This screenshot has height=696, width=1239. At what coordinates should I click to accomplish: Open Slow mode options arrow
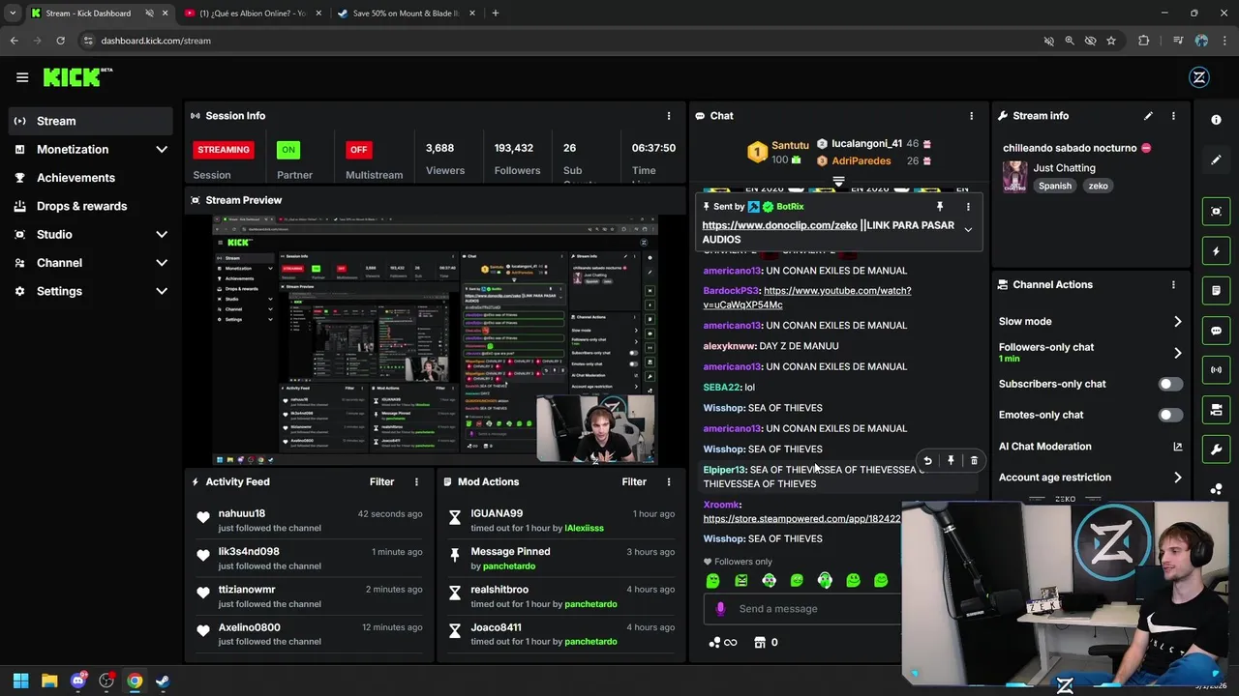(1177, 322)
